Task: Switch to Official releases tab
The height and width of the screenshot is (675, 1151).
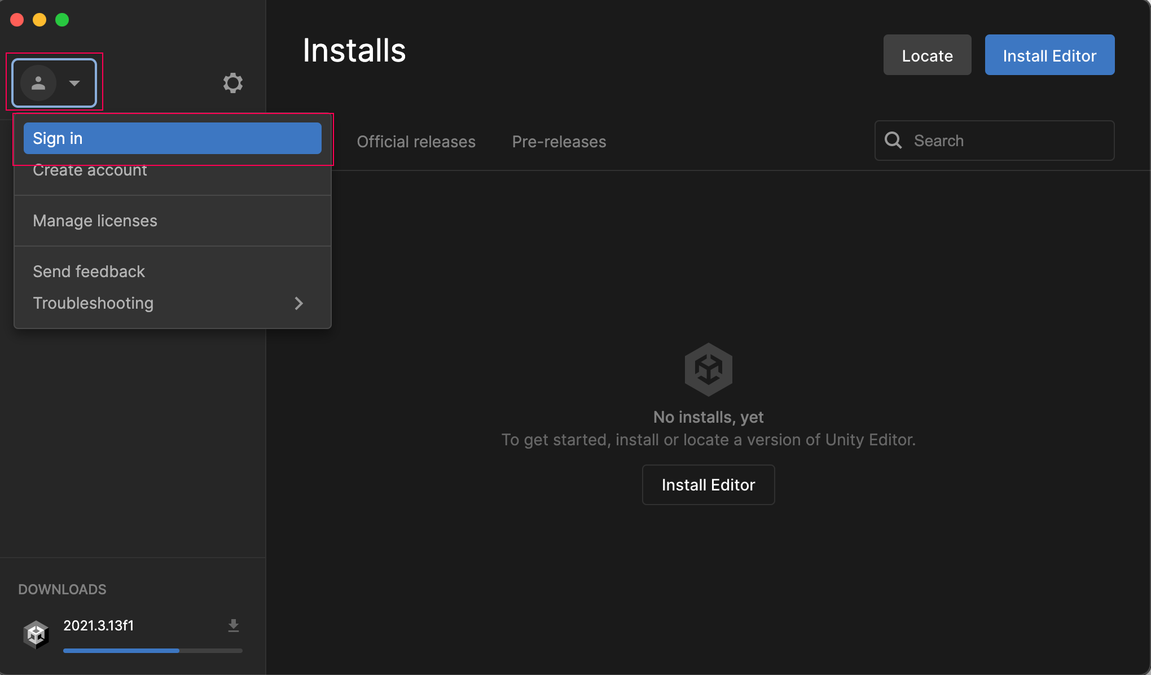Action: pos(416,142)
